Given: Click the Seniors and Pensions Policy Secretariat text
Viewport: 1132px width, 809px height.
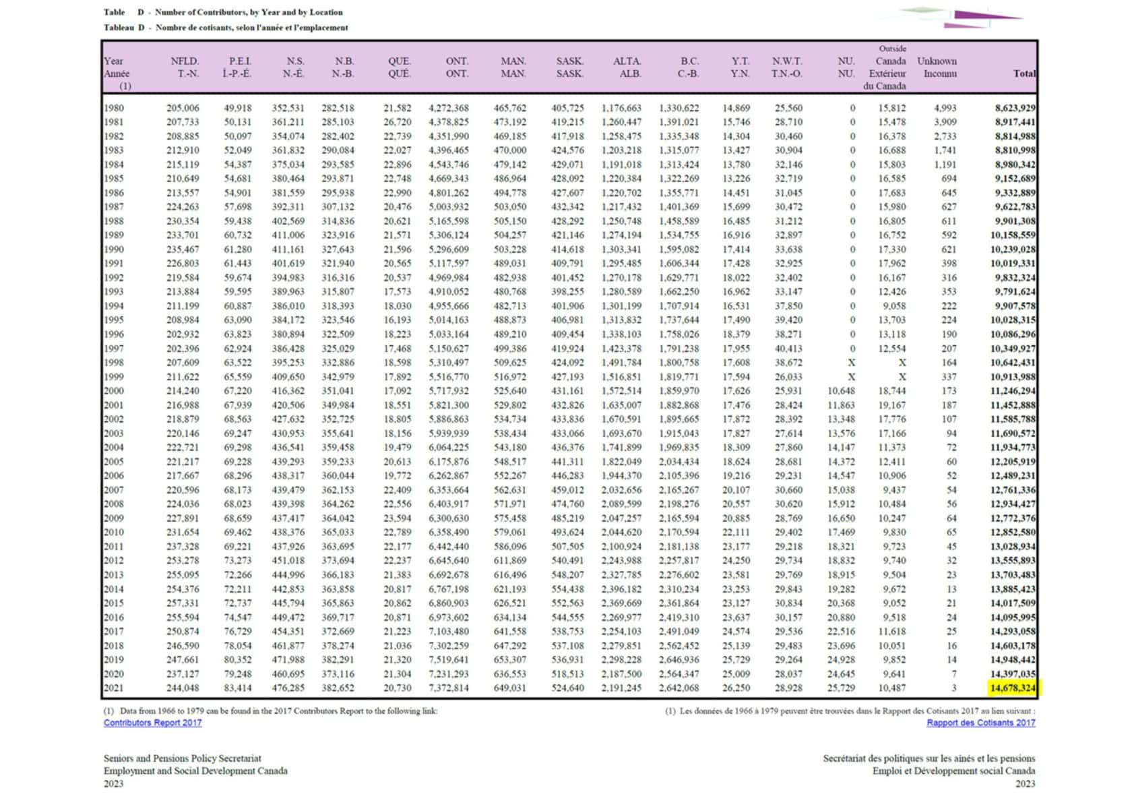Looking at the screenshot, I should click(183, 758).
